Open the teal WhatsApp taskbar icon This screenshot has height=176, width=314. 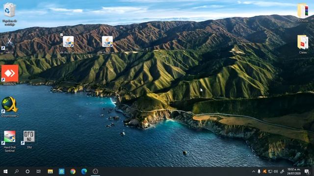click(x=62, y=172)
